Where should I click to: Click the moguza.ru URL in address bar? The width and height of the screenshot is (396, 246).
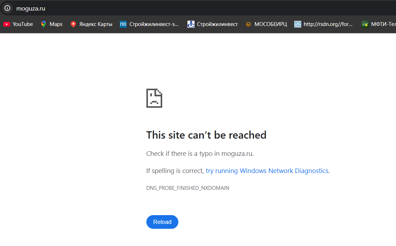[31, 8]
